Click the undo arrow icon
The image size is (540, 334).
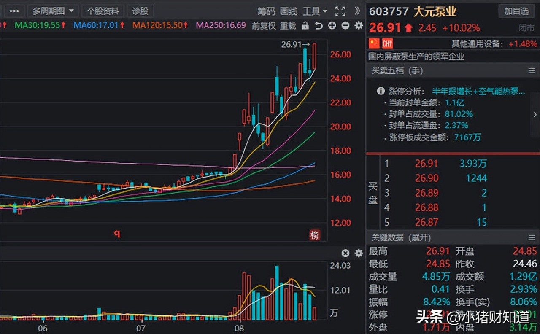tap(319, 26)
